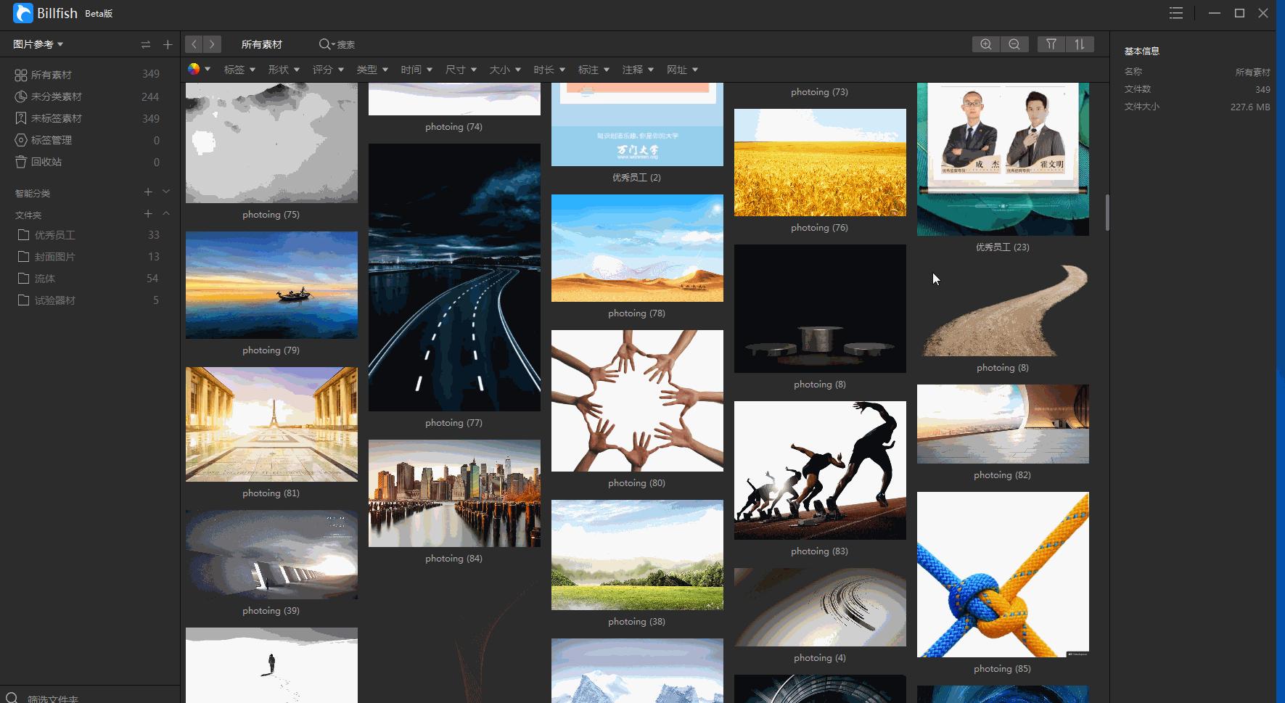
Task: Expand the 标签 filter dropdown
Action: point(239,70)
